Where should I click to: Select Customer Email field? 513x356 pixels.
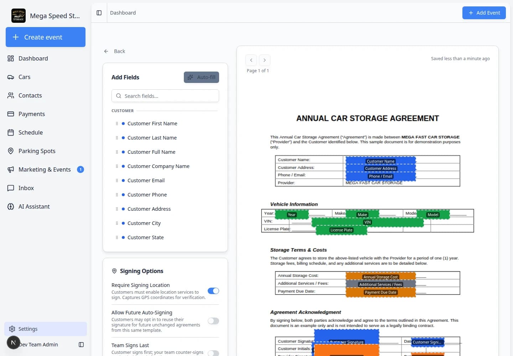[165, 180]
